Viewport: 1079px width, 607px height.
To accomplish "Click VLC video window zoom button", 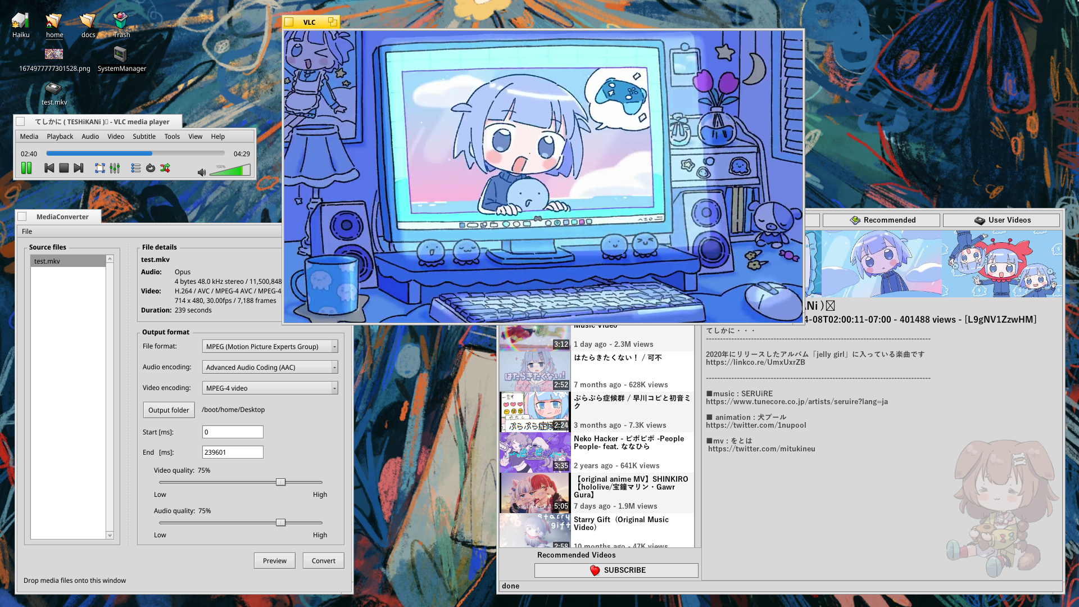I will pyautogui.click(x=333, y=22).
